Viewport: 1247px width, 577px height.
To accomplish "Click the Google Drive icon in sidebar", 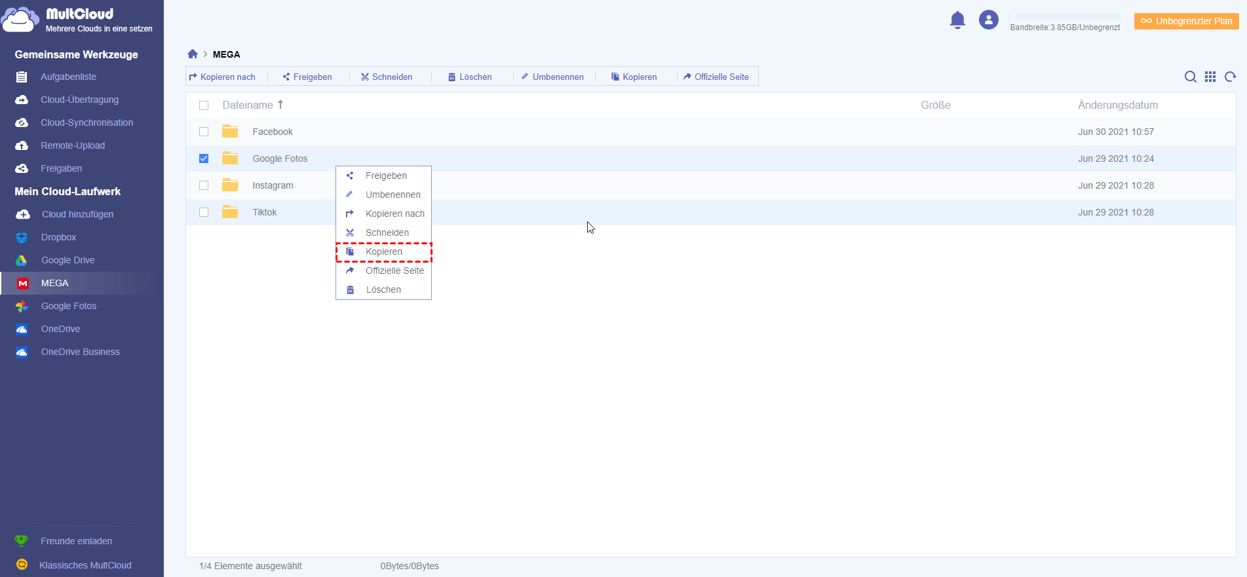I will point(22,260).
